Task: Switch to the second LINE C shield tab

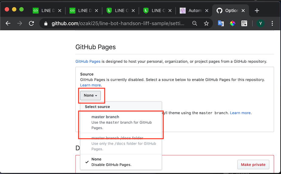Action: click(158, 11)
